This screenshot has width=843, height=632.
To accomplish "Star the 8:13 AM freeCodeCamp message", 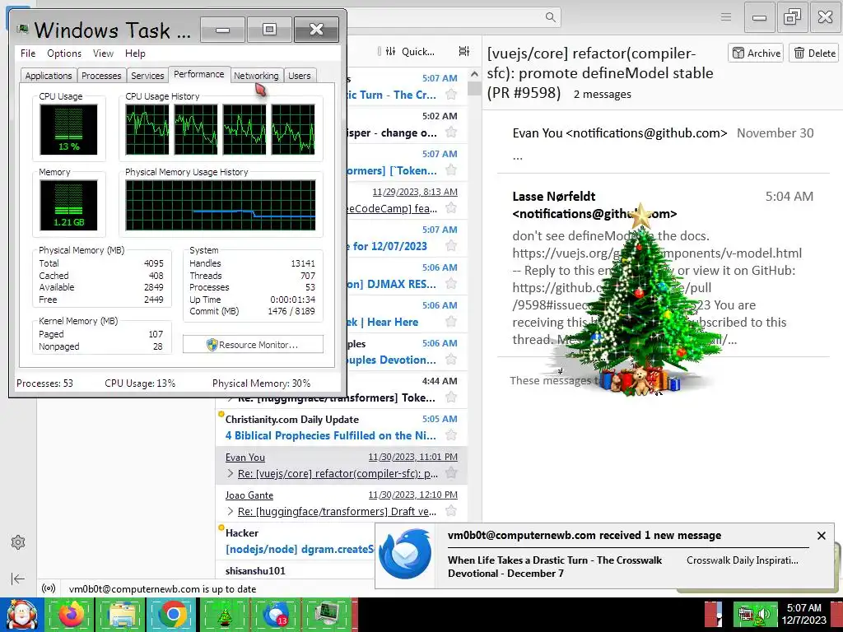I will 451,208.
